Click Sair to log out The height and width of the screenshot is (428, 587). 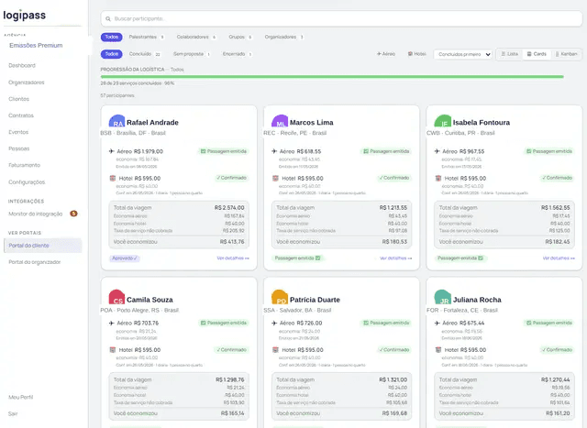click(13, 413)
